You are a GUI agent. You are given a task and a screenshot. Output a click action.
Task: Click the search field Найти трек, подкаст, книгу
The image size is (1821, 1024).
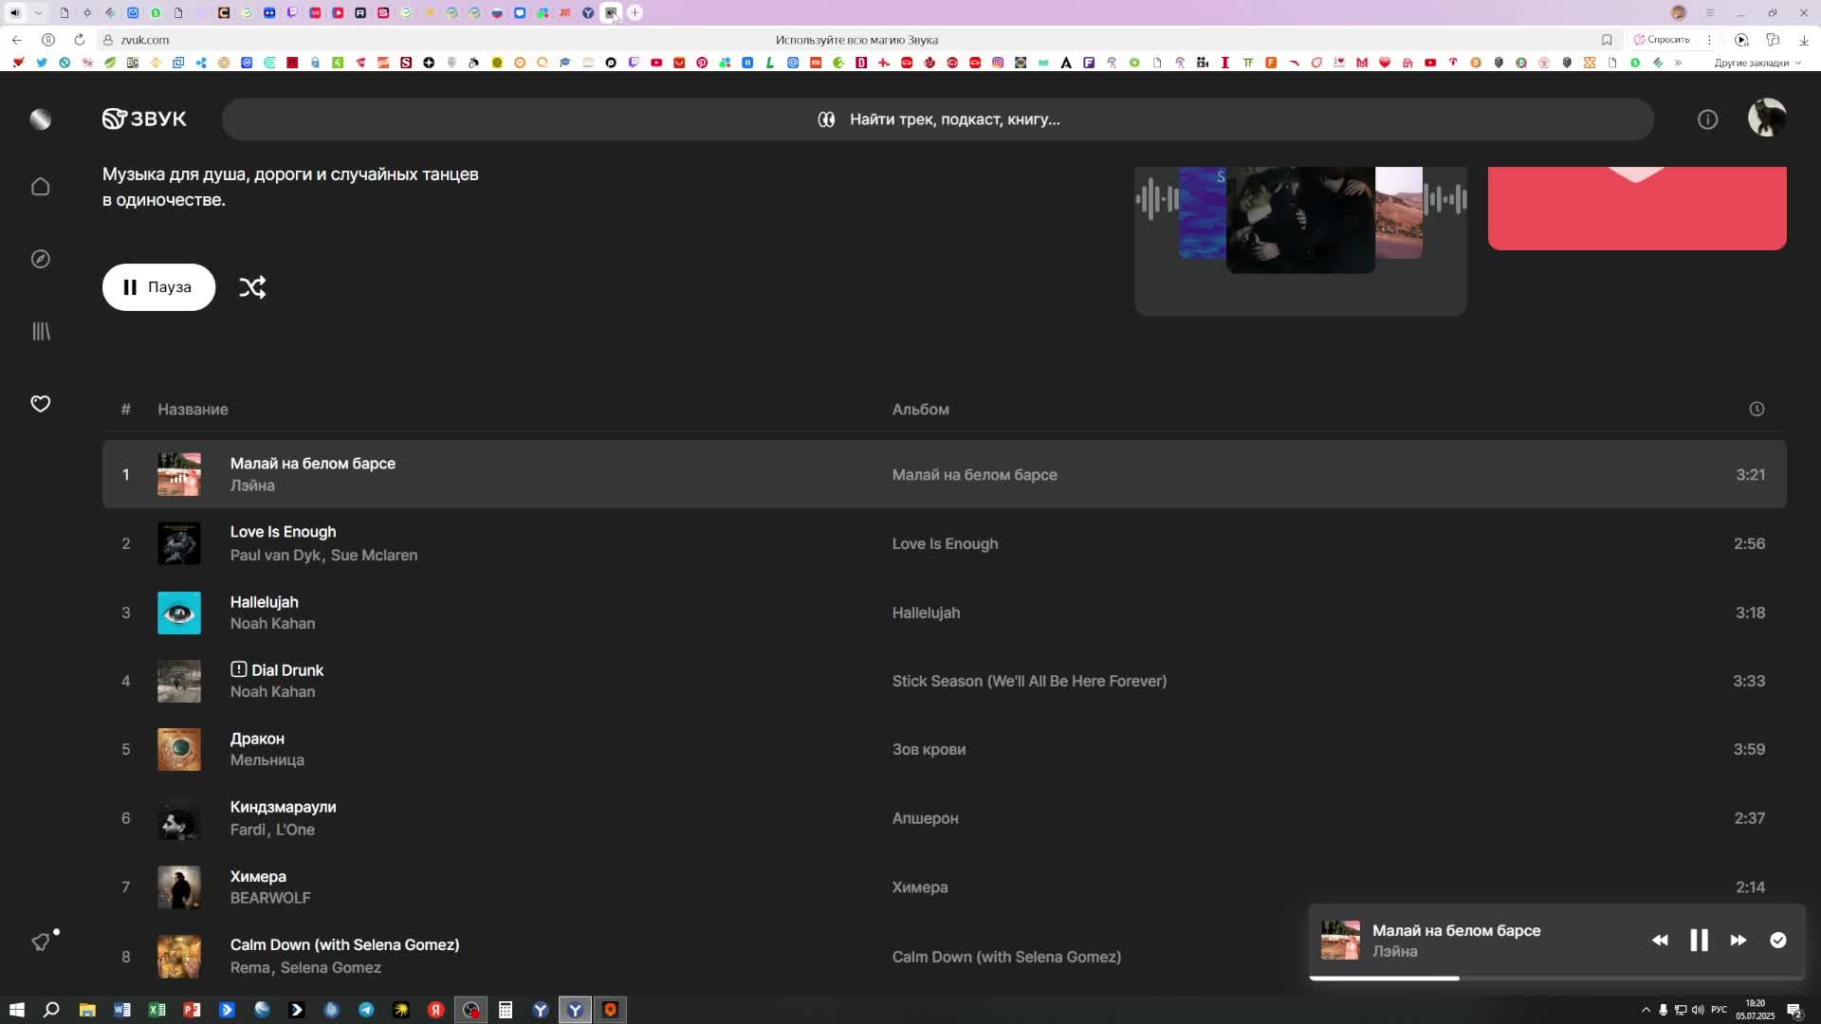point(938,119)
